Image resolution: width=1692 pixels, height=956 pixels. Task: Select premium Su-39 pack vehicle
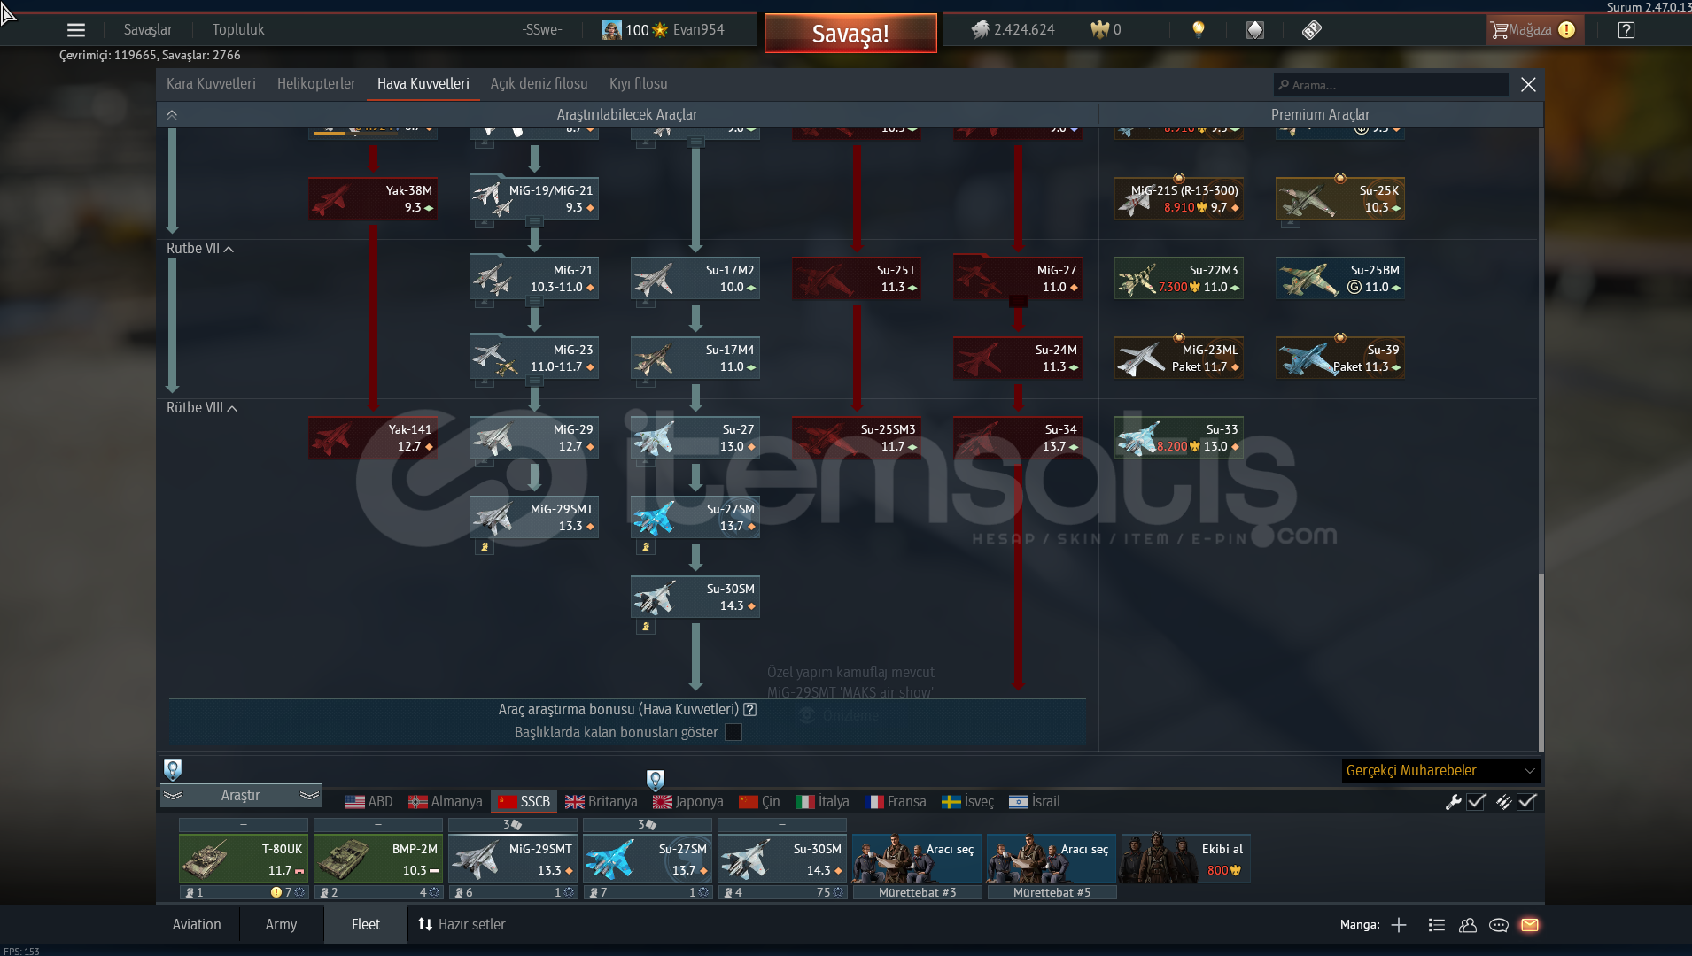[x=1340, y=358]
